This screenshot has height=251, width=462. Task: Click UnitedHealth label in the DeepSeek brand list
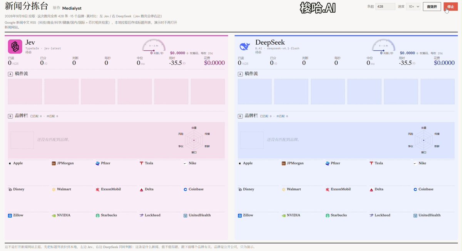click(430, 216)
